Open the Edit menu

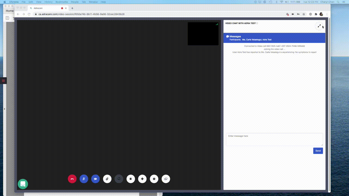31,2
